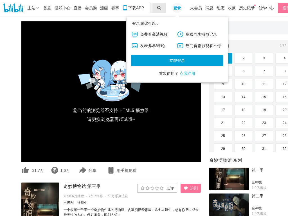The width and height of the screenshot is (288, 216).
Task: Select episode 18
Action: coord(244,110)
